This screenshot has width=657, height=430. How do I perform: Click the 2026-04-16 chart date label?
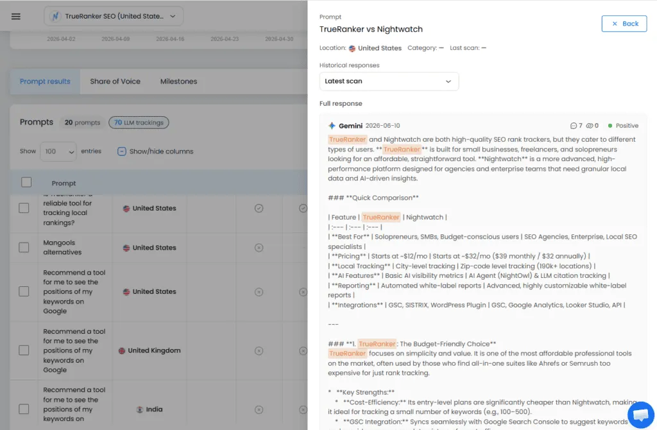(170, 39)
